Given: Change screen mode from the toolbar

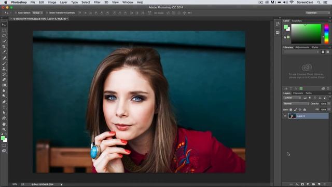Looking at the screenshot, I should coord(4,151).
